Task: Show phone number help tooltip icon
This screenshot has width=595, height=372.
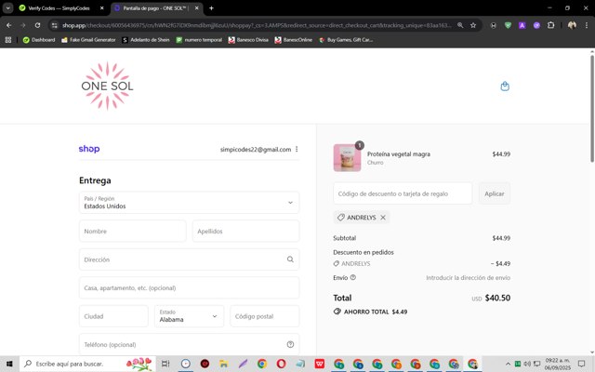Action: (290, 344)
